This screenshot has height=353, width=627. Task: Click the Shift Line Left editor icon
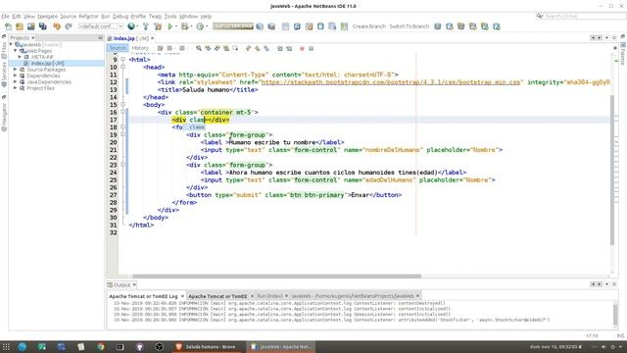tap(279, 48)
